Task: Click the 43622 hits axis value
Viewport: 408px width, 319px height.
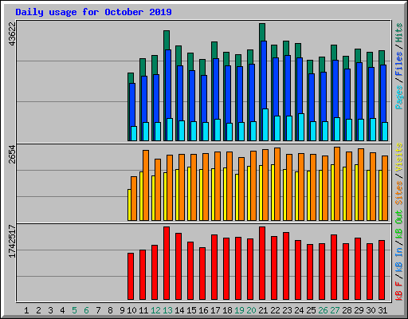Action: pos(12,33)
